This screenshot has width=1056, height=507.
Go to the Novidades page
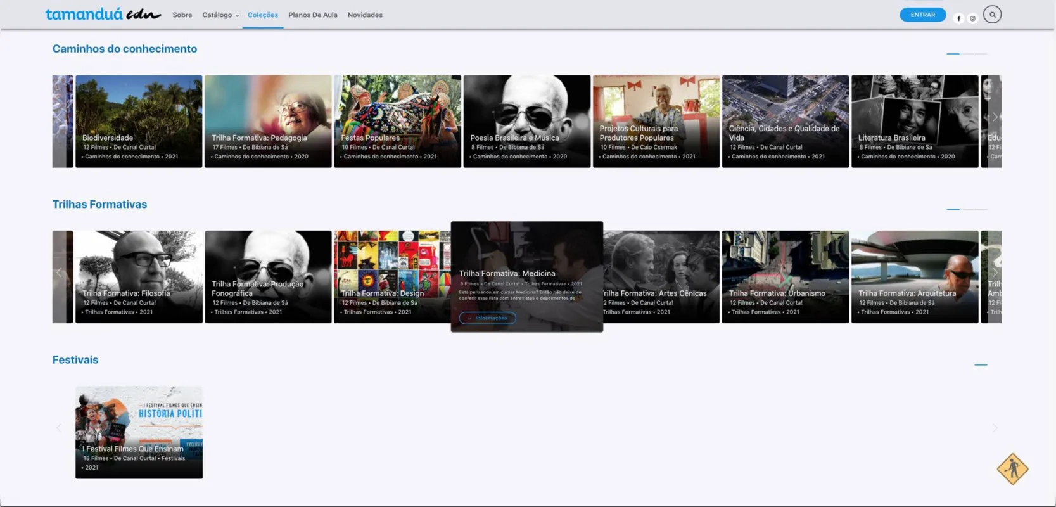coord(365,15)
